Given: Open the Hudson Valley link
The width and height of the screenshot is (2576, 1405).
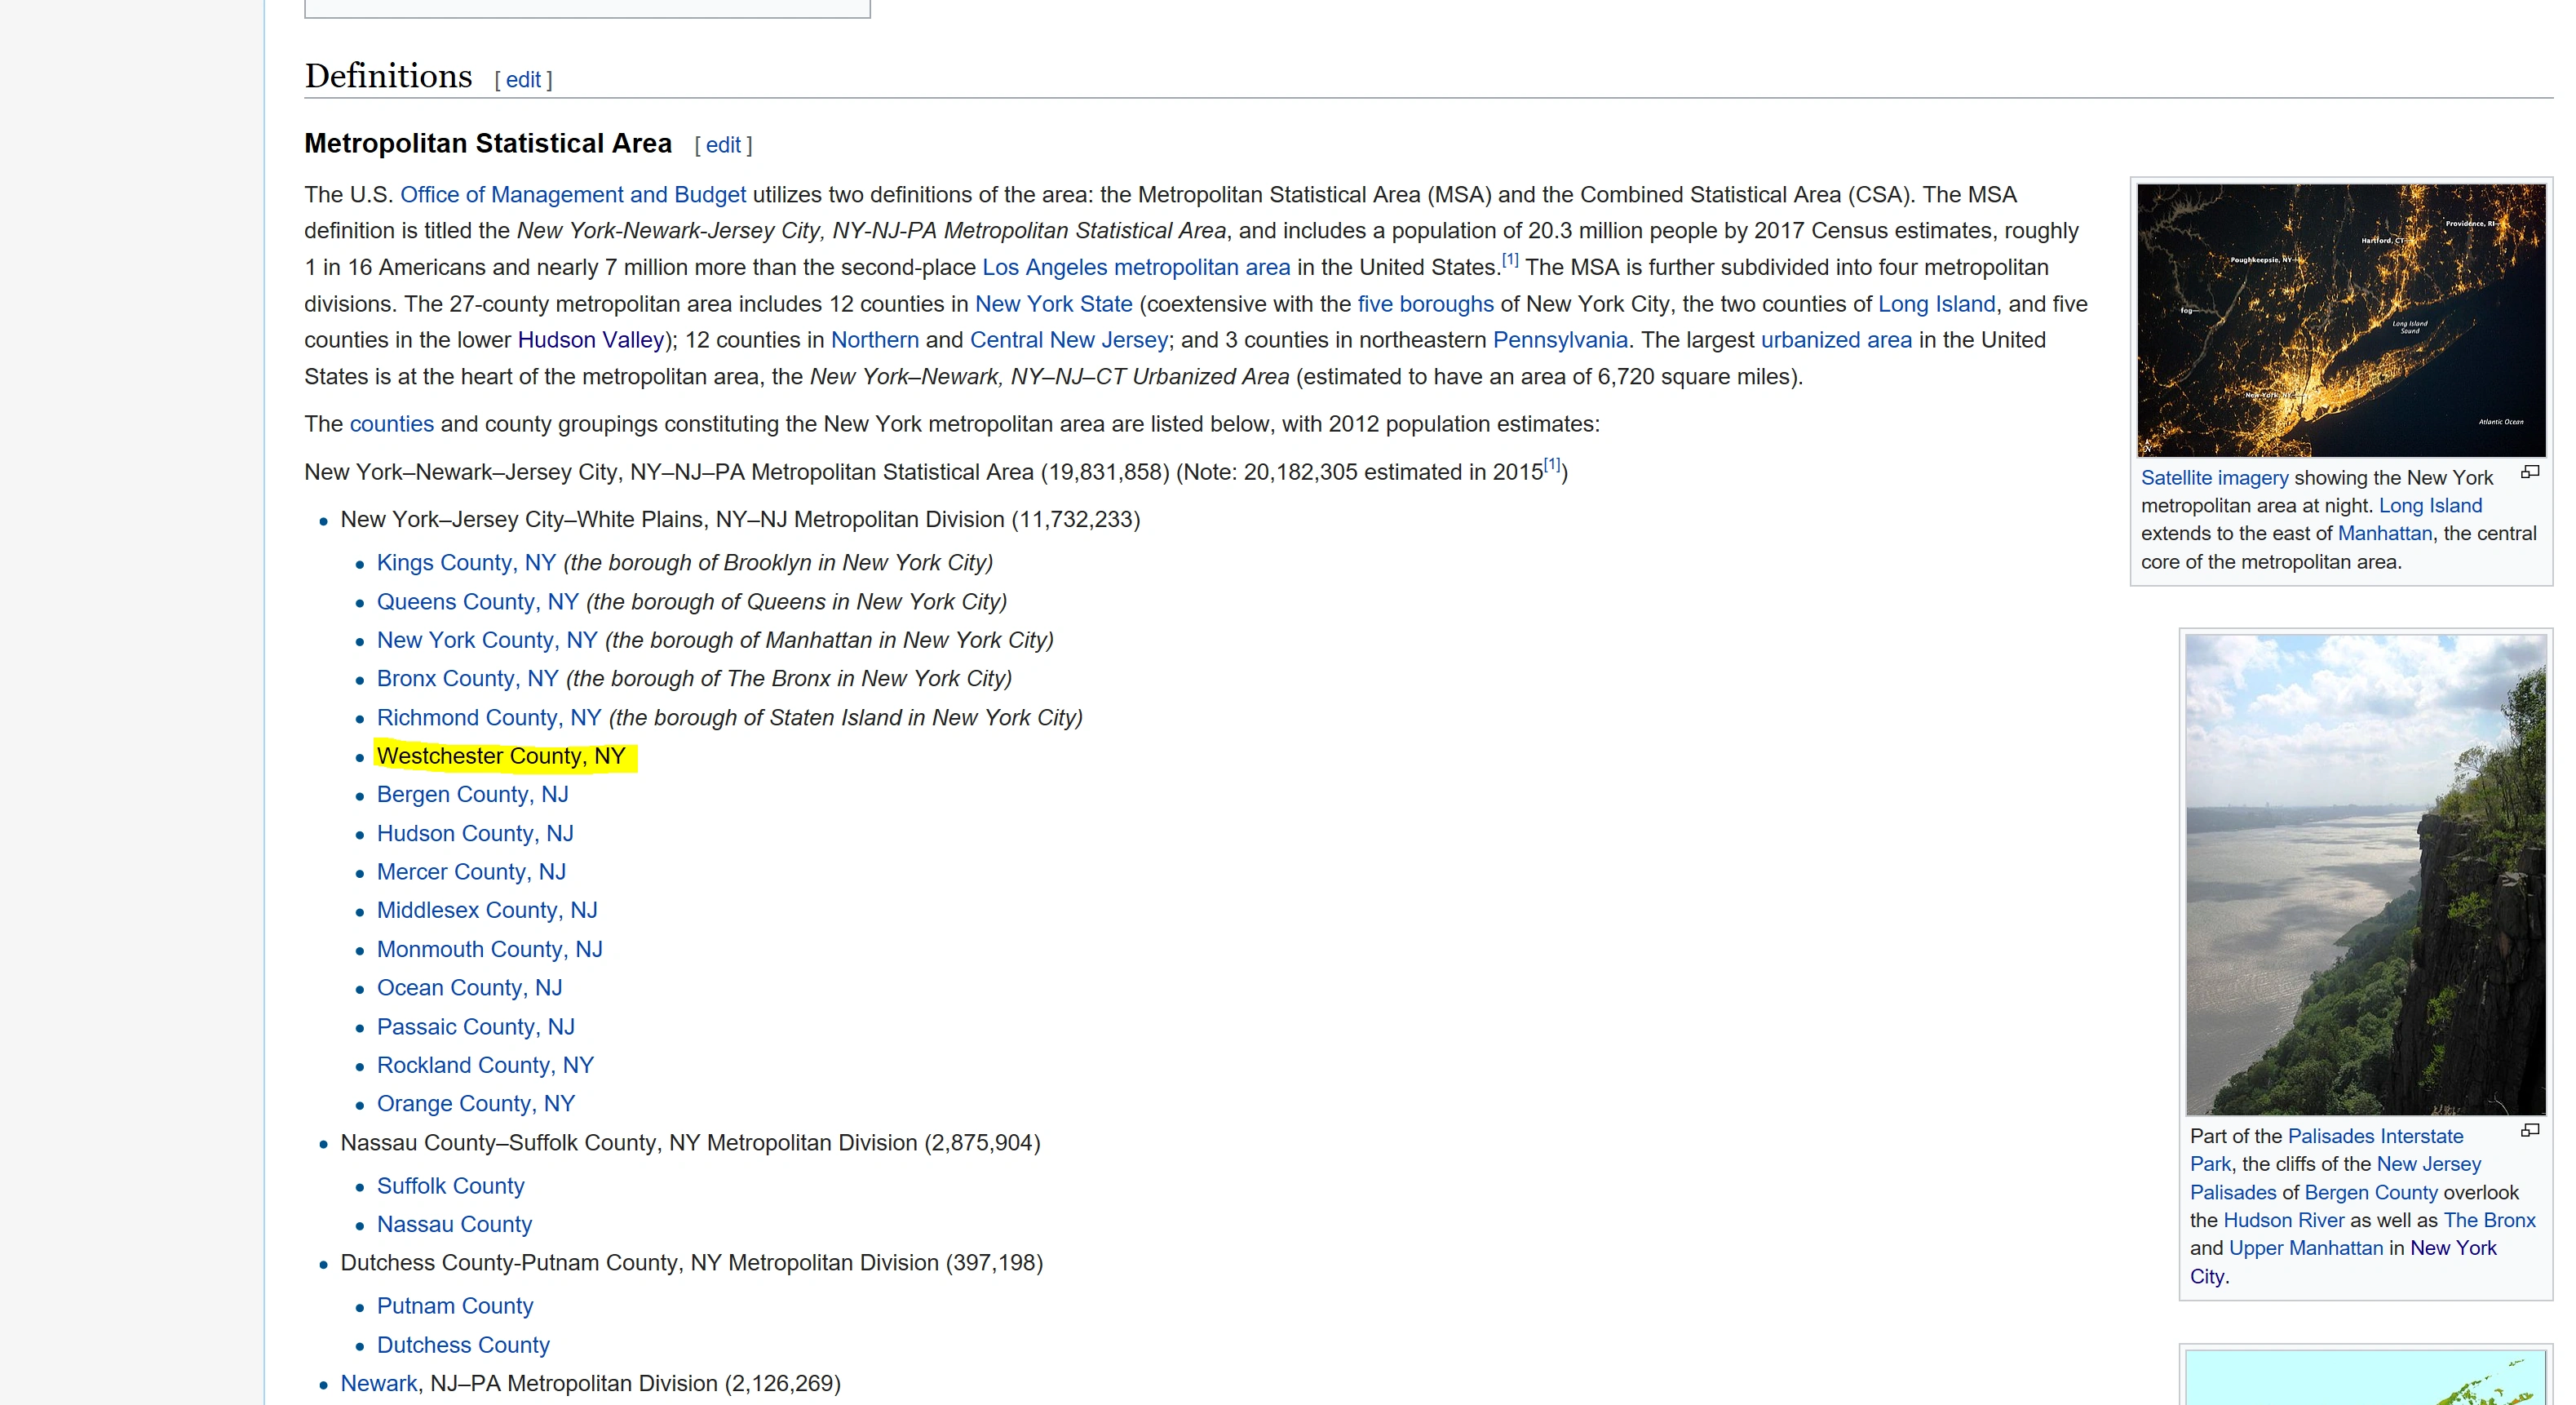Looking at the screenshot, I should tap(590, 341).
